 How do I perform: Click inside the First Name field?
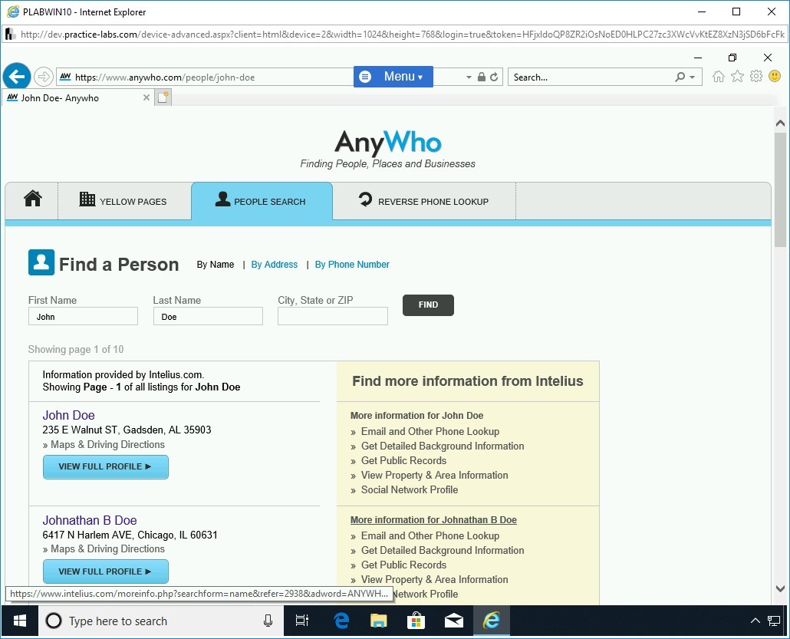tap(82, 316)
